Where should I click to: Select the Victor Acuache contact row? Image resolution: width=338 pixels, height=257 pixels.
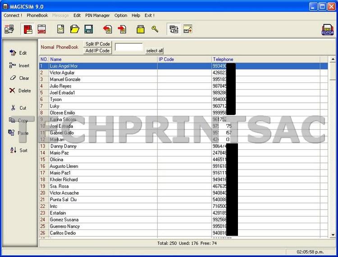pyautogui.click(x=183, y=193)
